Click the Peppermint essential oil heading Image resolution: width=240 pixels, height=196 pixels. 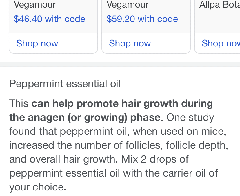pos(65,84)
